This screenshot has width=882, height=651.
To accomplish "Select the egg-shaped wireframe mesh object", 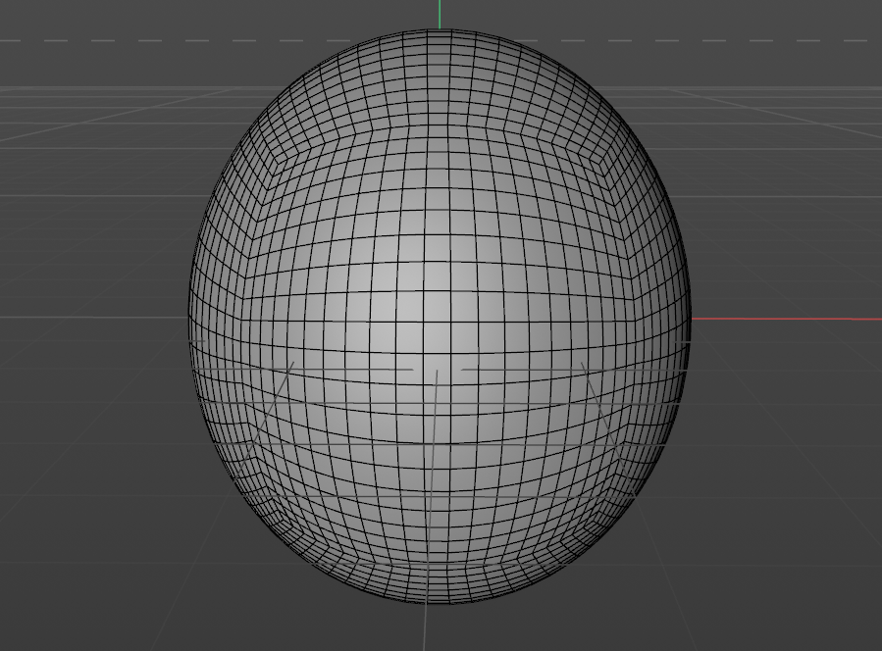I will click(440, 317).
